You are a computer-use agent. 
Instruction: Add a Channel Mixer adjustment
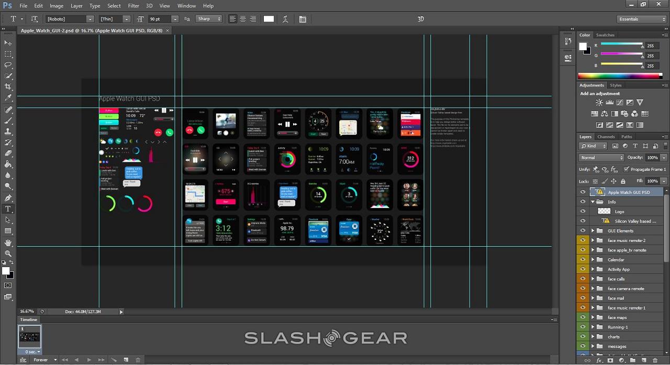coord(635,114)
